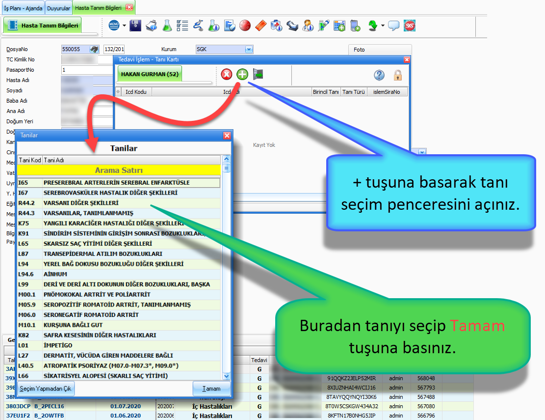Select L01 İMPETİGO diagnosis row
The width and height of the screenshot is (545, 420).
[119, 345]
